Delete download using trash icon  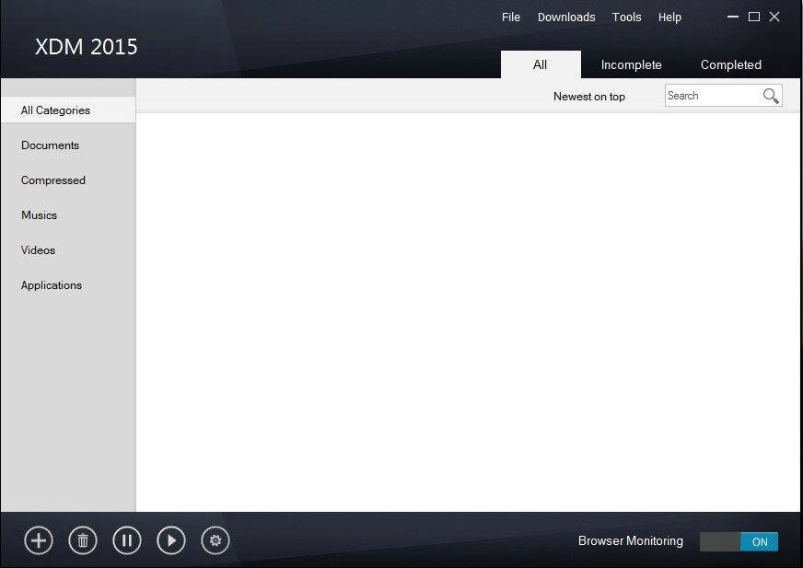83,540
